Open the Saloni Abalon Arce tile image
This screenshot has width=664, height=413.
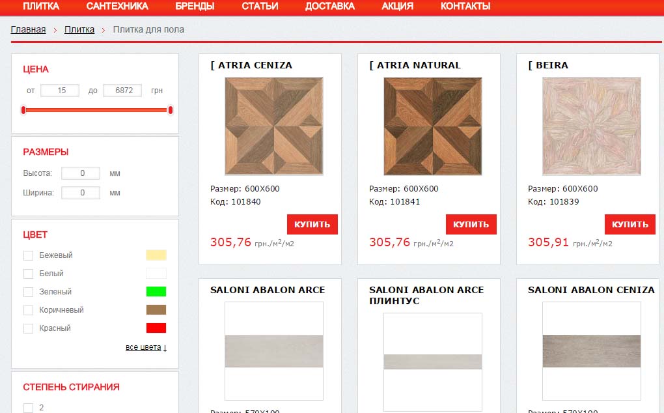point(274,351)
